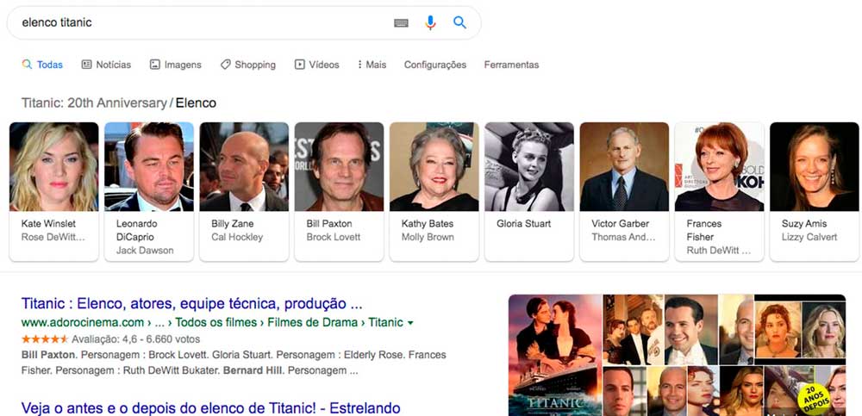
Task: Open the Imagens tab
Action: 175,65
